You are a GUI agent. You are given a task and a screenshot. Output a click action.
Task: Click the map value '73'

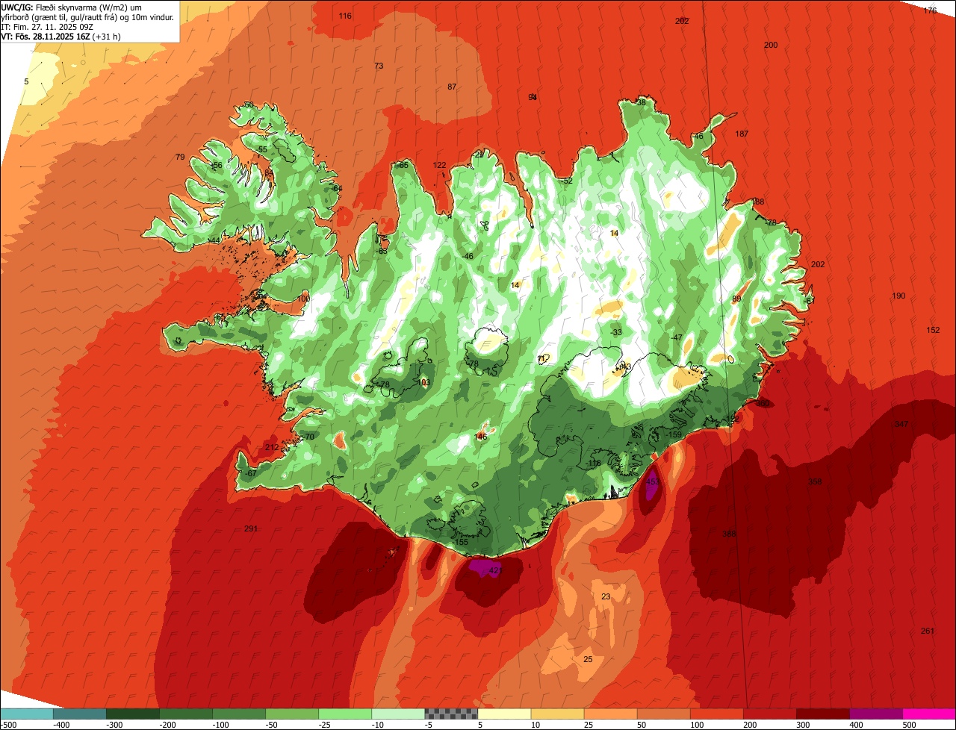pos(379,66)
